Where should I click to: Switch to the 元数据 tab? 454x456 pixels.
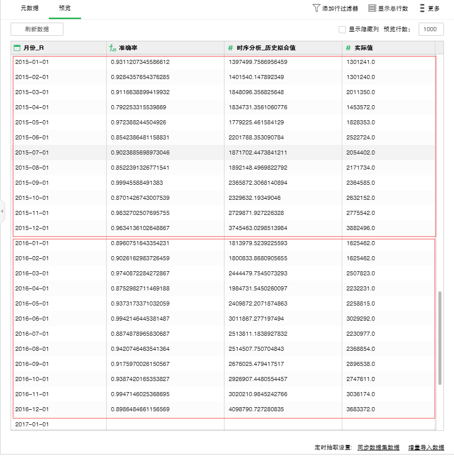pyautogui.click(x=29, y=9)
